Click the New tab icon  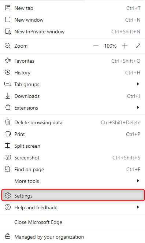(x=8, y=8)
